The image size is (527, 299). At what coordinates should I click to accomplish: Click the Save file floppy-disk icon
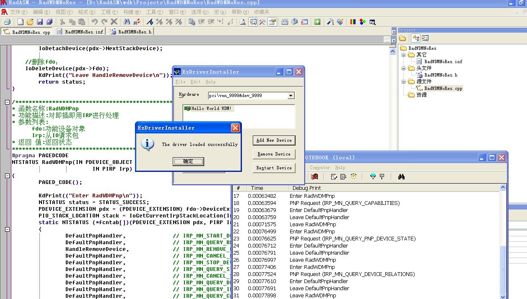40,22
